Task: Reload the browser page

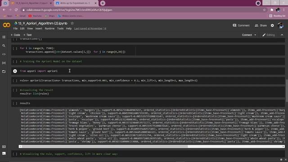Action: (x=16, y=10)
